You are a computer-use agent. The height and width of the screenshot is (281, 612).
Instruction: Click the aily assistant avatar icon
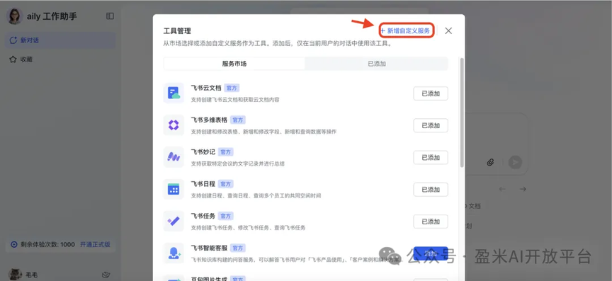14,16
